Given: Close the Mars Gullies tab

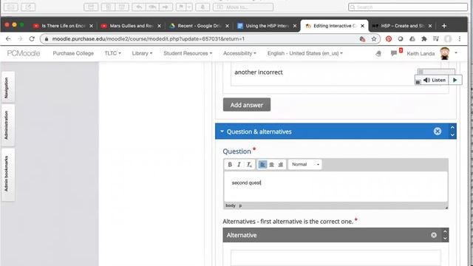Looking at the screenshot, I should 160,26.
